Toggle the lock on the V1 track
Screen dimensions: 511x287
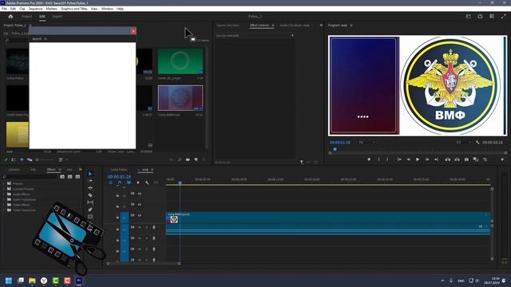(x=117, y=217)
